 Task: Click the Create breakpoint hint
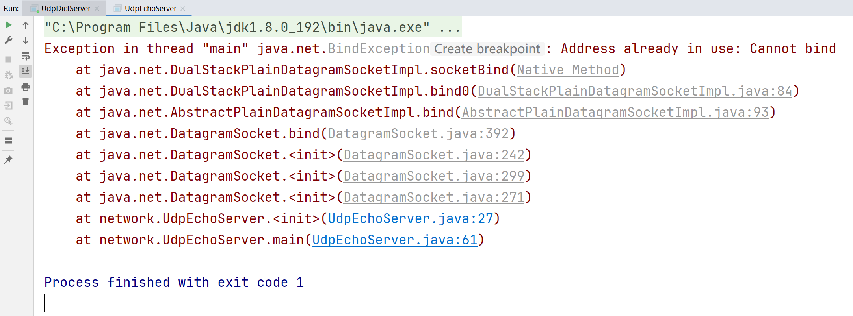487,49
